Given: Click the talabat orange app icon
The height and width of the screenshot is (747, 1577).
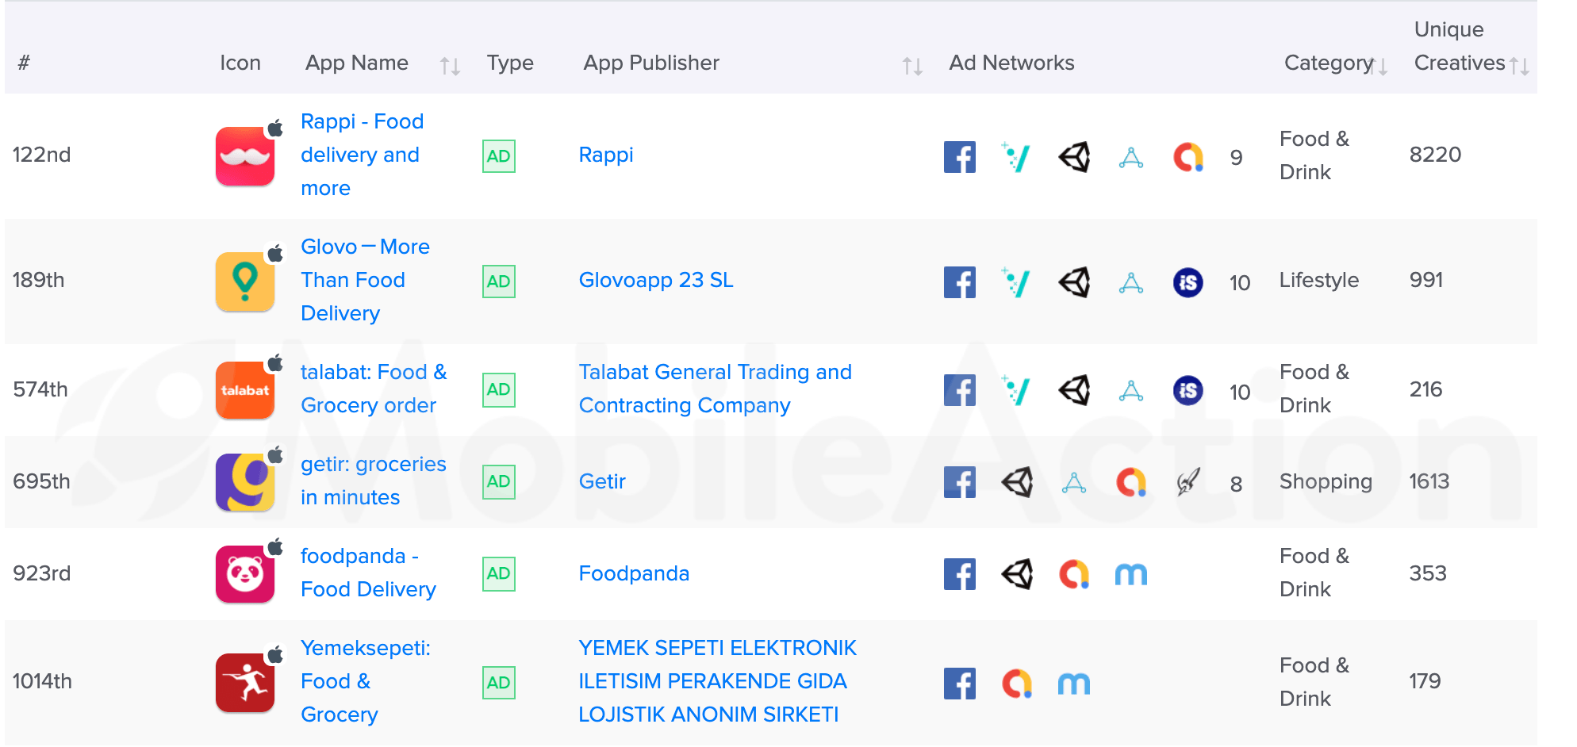Looking at the screenshot, I should click(245, 390).
